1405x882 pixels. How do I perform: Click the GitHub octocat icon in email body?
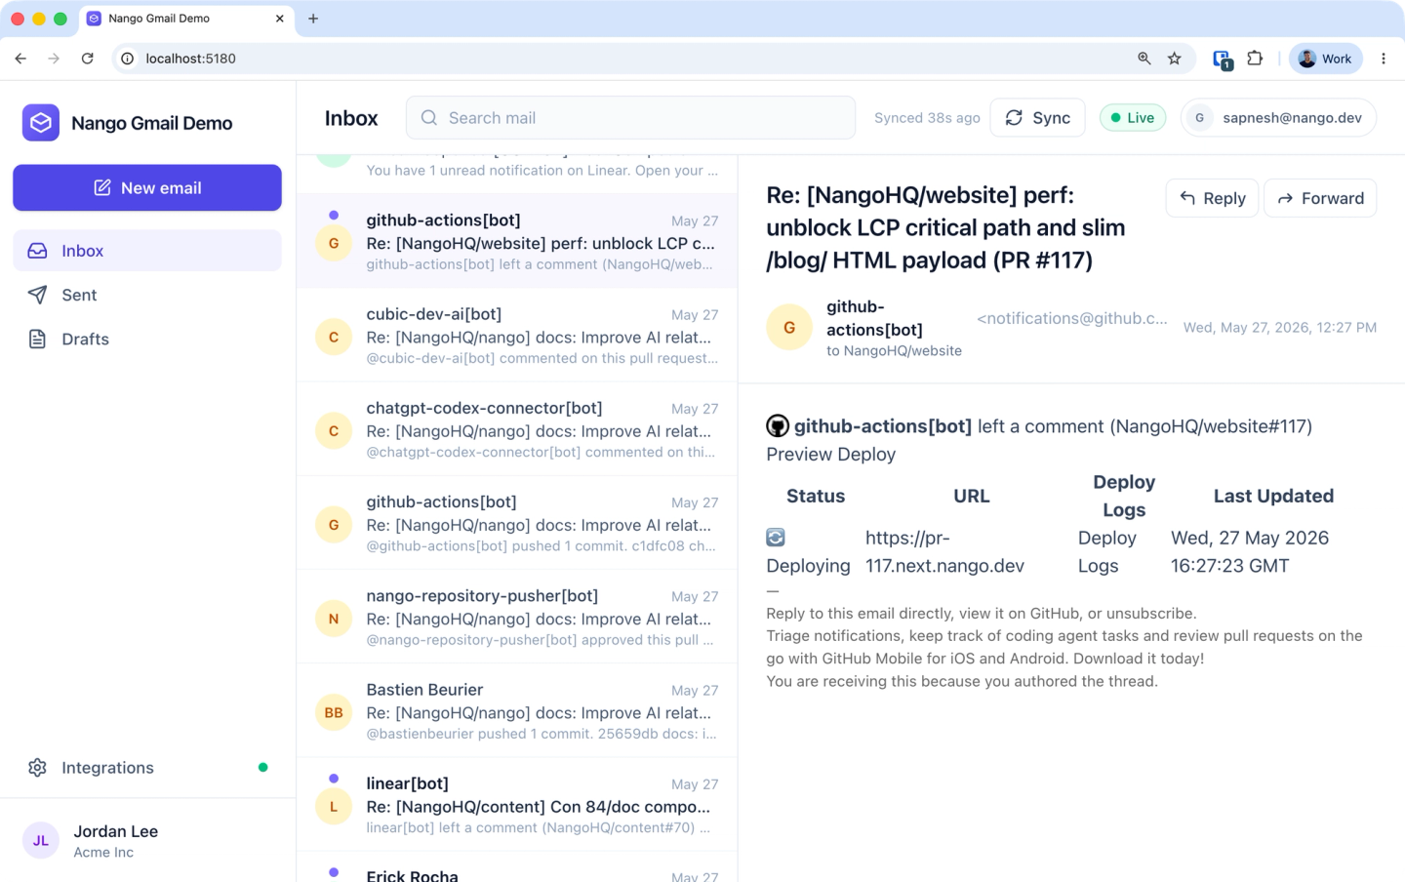pyautogui.click(x=778, y=426)
